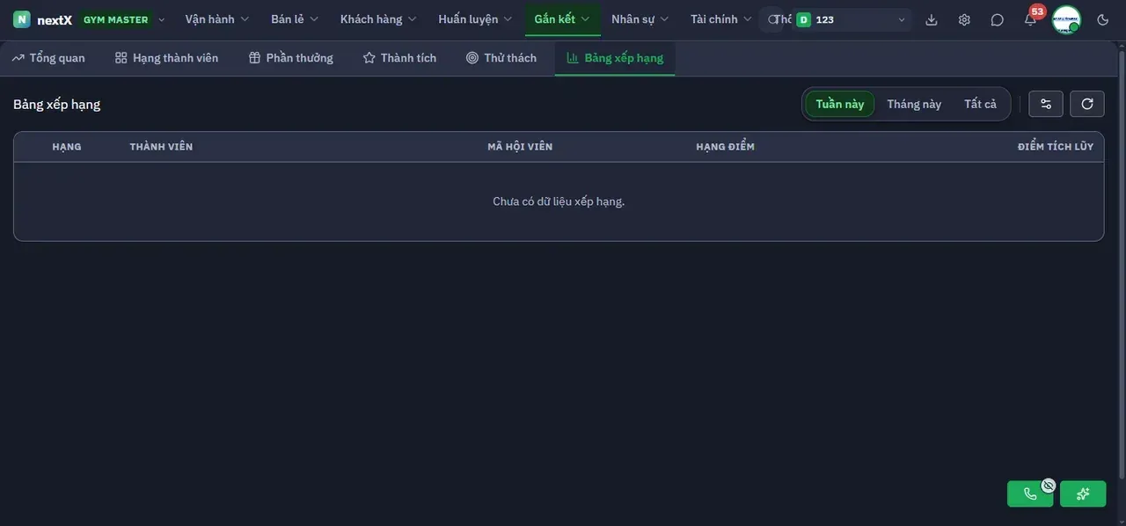Open the Bán lẻ dropdown menu
Image resolution: width=1126 pixels, height=526 pixels.
point(295,19)
